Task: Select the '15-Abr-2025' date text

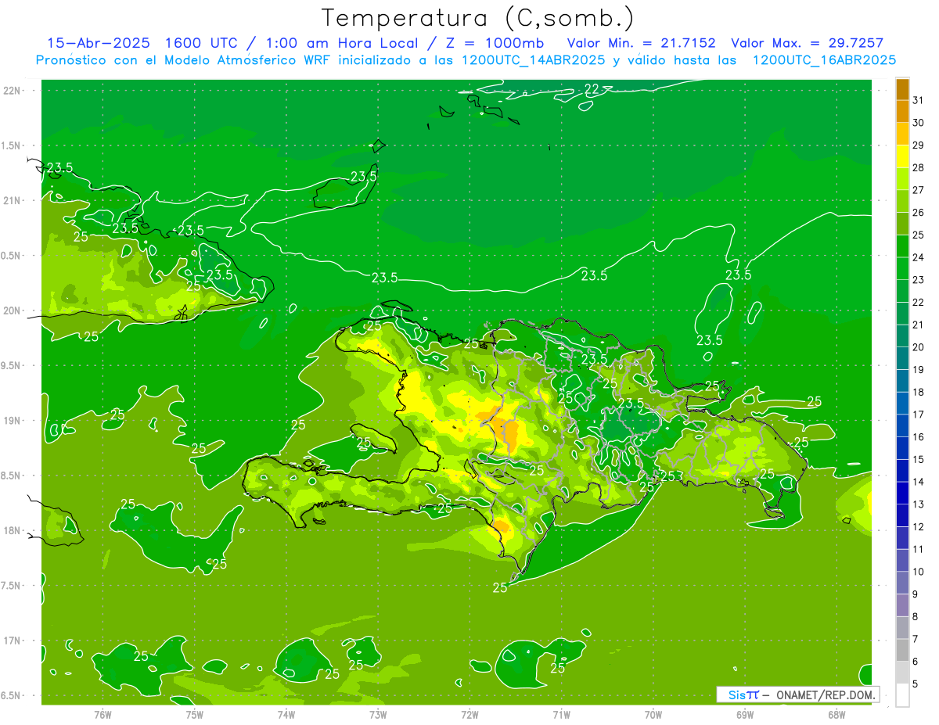Action: coord(99,43)
